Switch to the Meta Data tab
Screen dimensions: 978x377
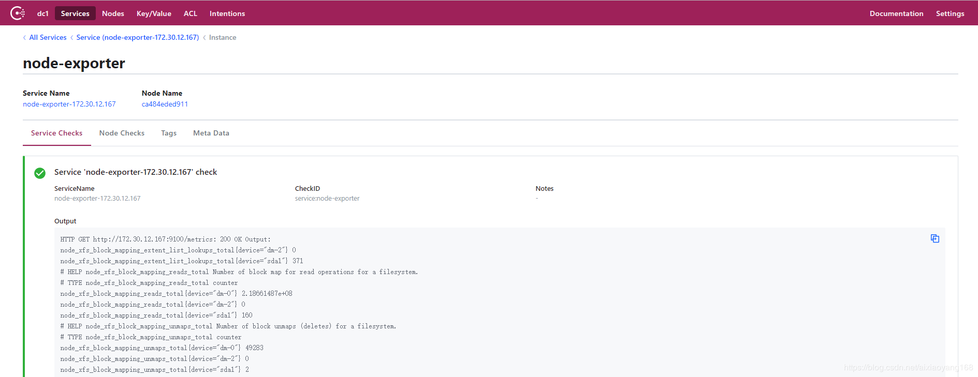(211, 133)
